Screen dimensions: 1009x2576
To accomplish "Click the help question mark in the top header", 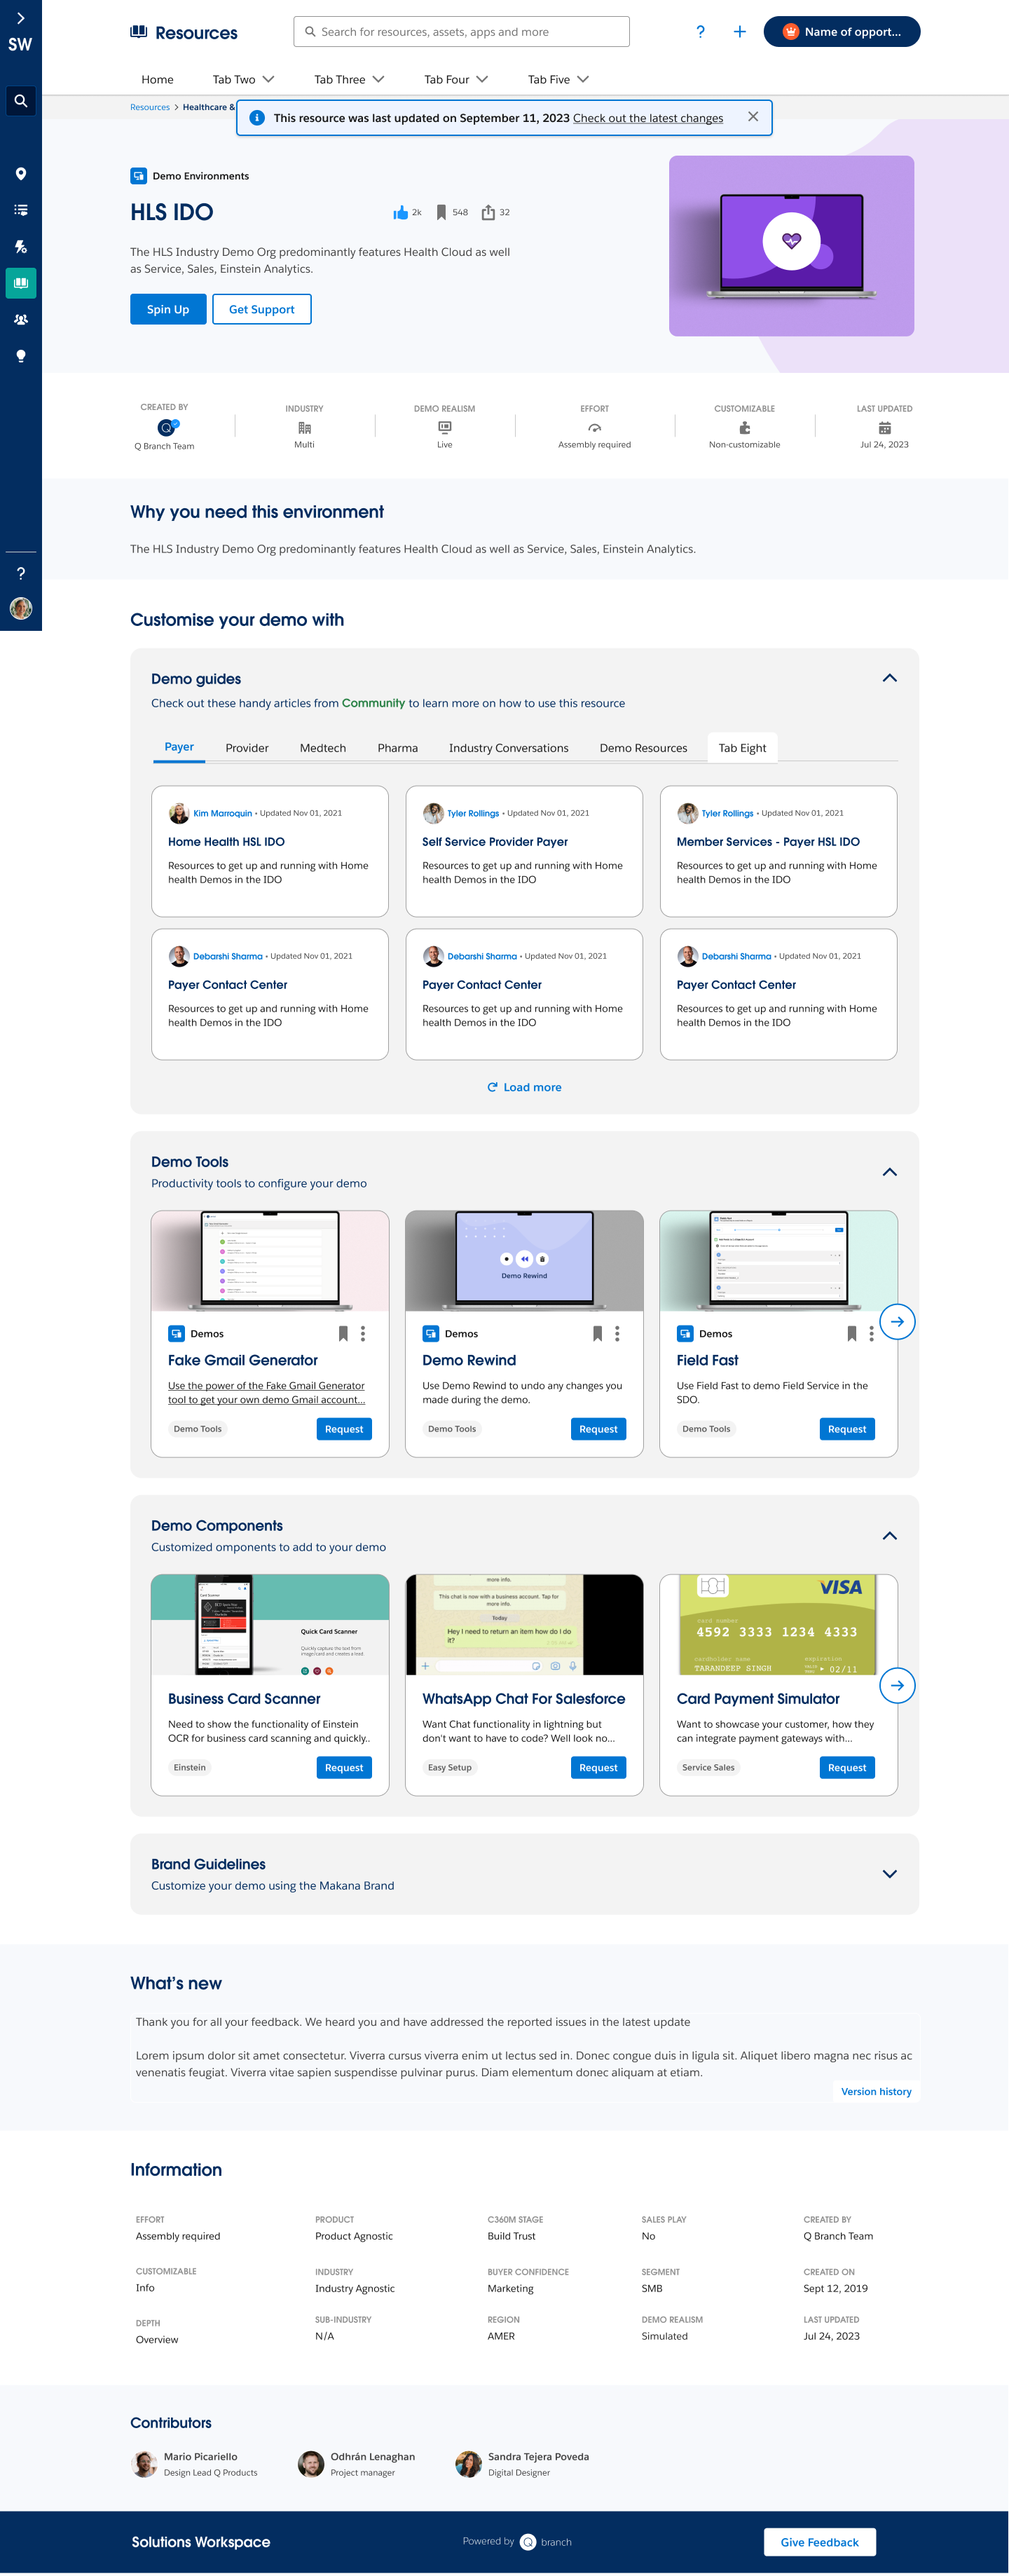I will click(x=700, y=32).
